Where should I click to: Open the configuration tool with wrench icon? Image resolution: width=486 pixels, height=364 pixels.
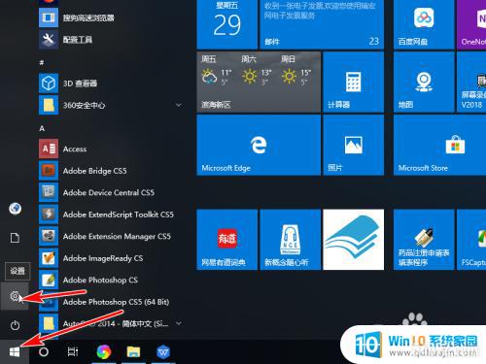point(110,40)
